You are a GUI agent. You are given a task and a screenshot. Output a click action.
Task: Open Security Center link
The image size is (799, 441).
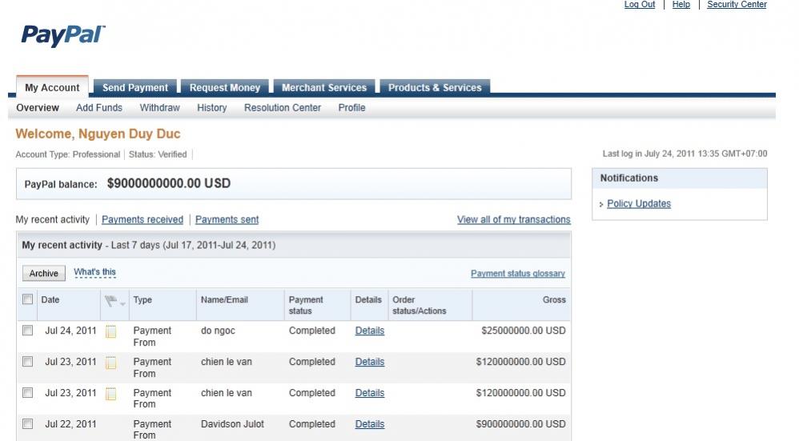click(737, 5)
